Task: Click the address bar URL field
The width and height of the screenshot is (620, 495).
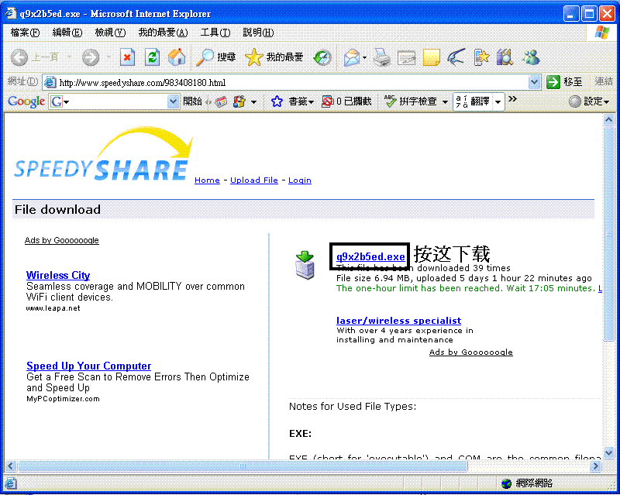Action: (293, 82)
